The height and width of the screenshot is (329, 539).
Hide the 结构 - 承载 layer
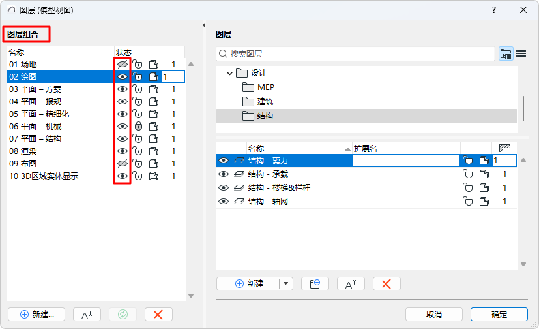(x=224, y=174)
